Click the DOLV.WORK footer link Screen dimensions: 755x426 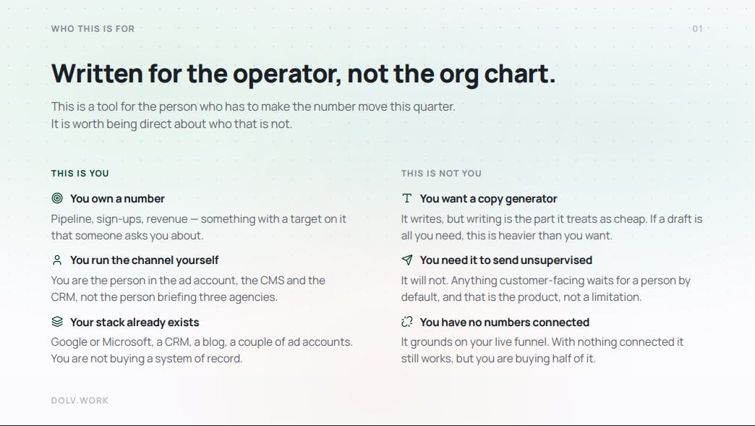[80, 401]
